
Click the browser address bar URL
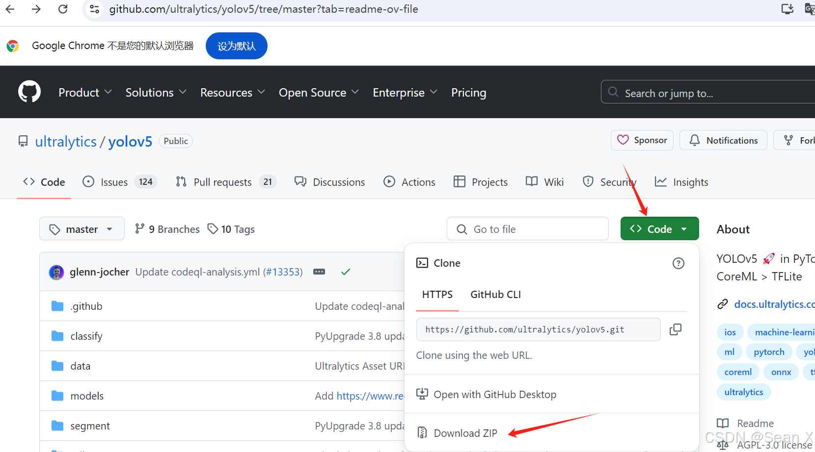click(264, 9)
